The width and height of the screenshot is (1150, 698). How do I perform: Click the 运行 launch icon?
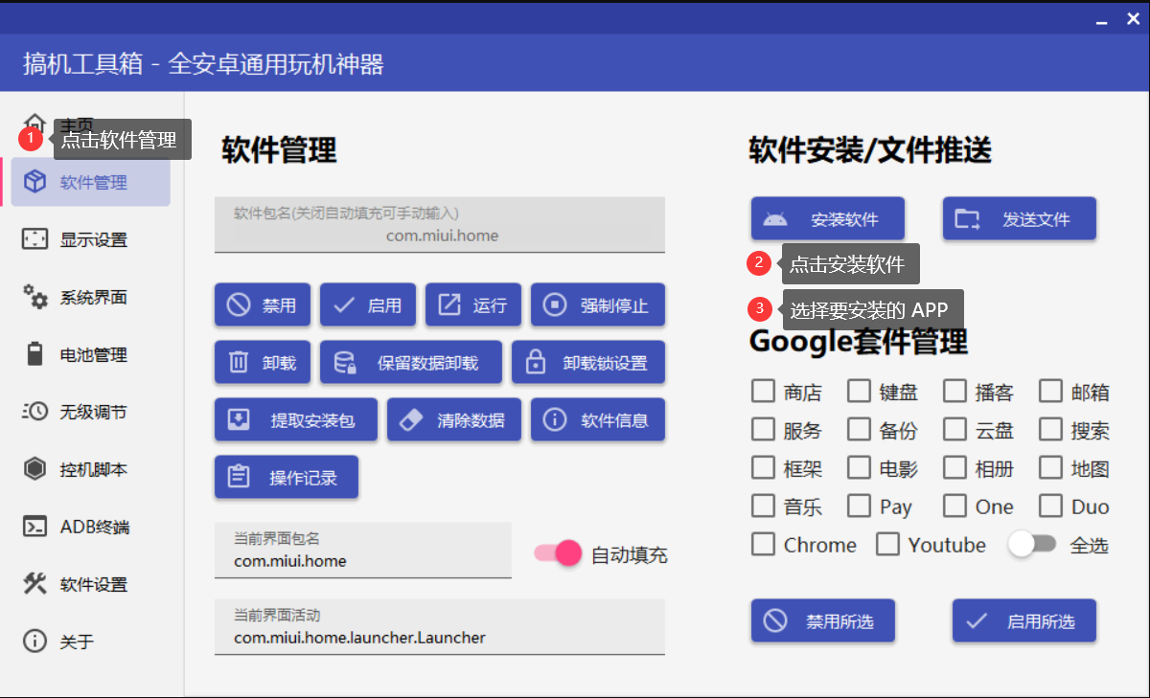pyautogui.click(x=449, y=305)
